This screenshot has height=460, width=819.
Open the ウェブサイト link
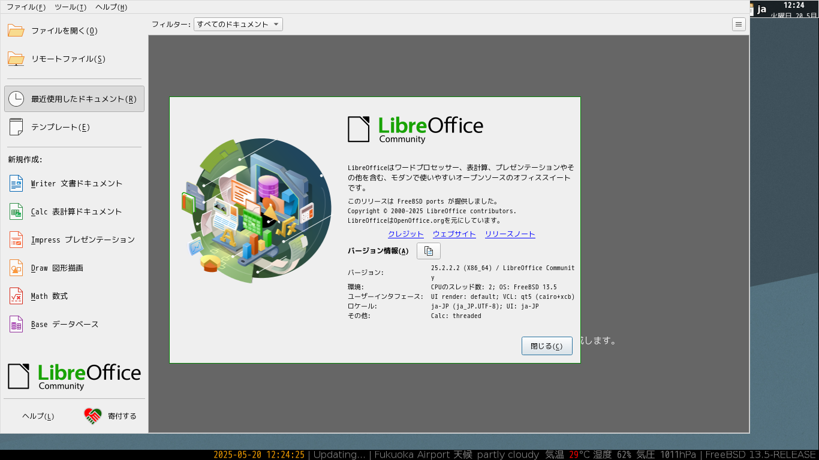pos(454,234)
